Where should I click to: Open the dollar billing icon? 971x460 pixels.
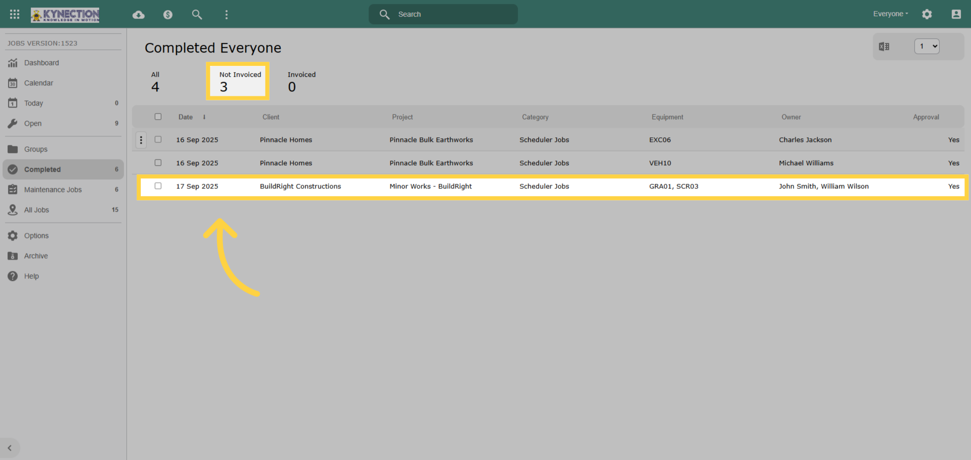[x=167, y=15]
